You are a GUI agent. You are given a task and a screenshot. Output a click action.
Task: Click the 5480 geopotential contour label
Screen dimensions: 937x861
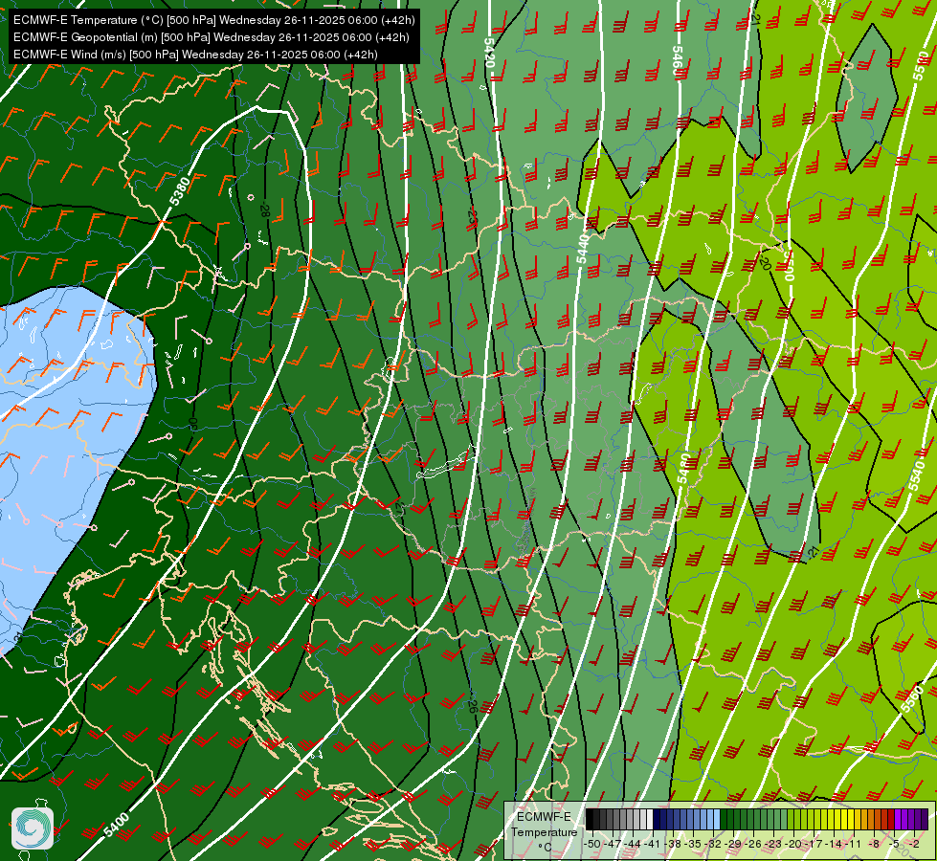coord(685,469)
